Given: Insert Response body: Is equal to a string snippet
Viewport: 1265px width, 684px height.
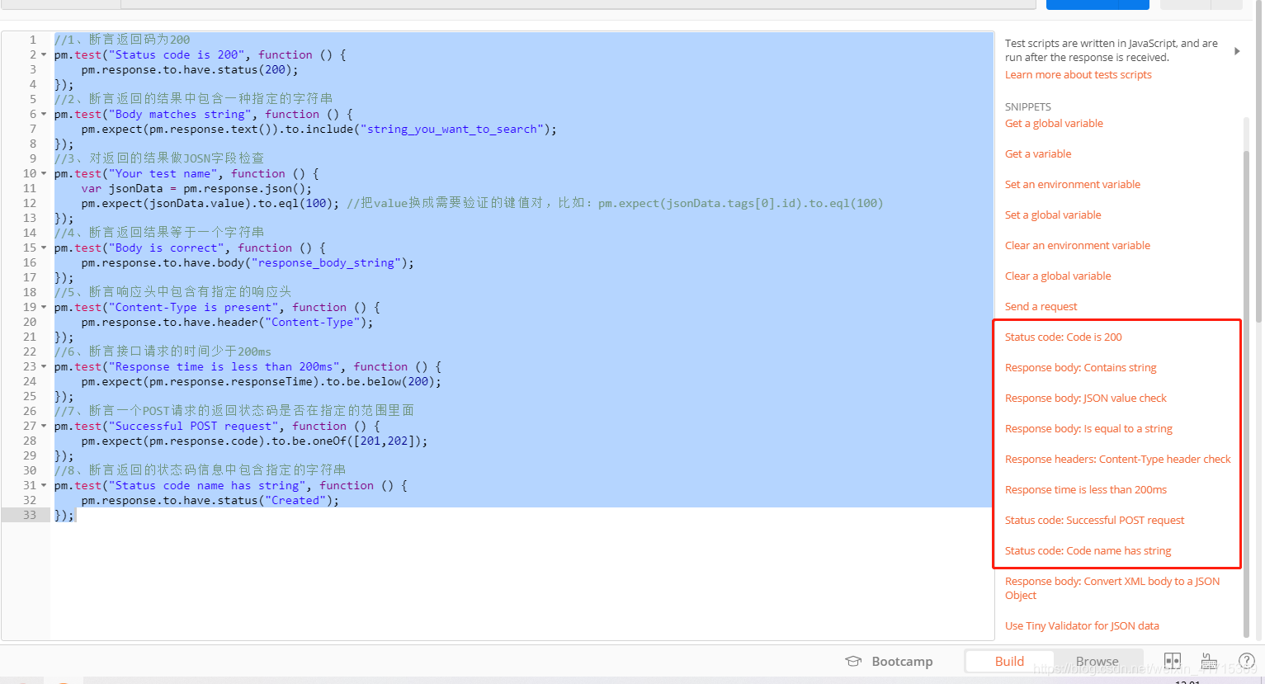Looking at the screenshot, I should pyautogui.click(x=1088, y=429).
